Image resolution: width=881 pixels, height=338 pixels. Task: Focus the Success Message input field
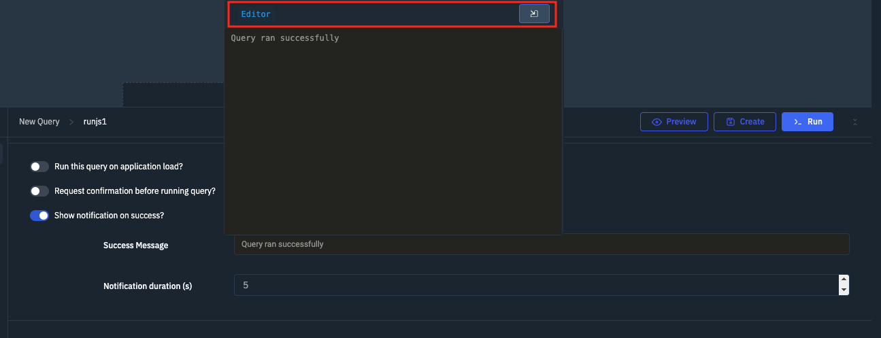pos(542,244)
